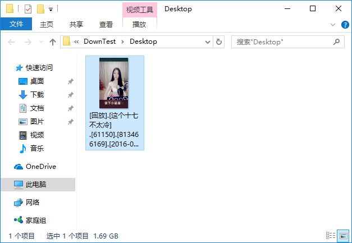Image resolution: width=352 pixels, height=243 pixels.
Task: Open the Customize Quick Access Toolbar dropdown
Action: pos(51,10)
